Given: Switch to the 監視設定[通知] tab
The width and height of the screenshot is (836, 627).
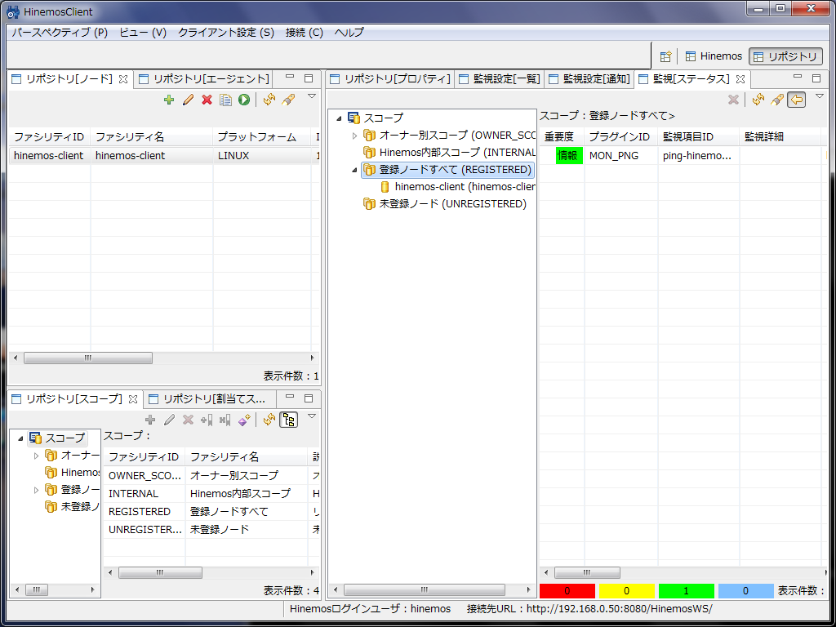Looking at the screenshot, I should coord(589,79).
